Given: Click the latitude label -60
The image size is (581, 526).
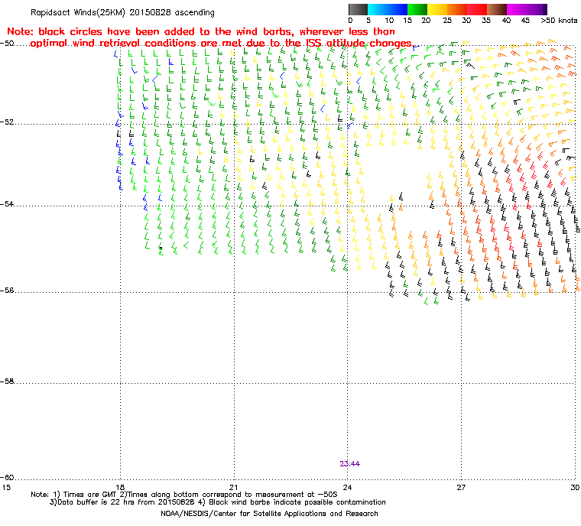Looking at the screenshot, I should pyautogui.click(x=7, y=477).
